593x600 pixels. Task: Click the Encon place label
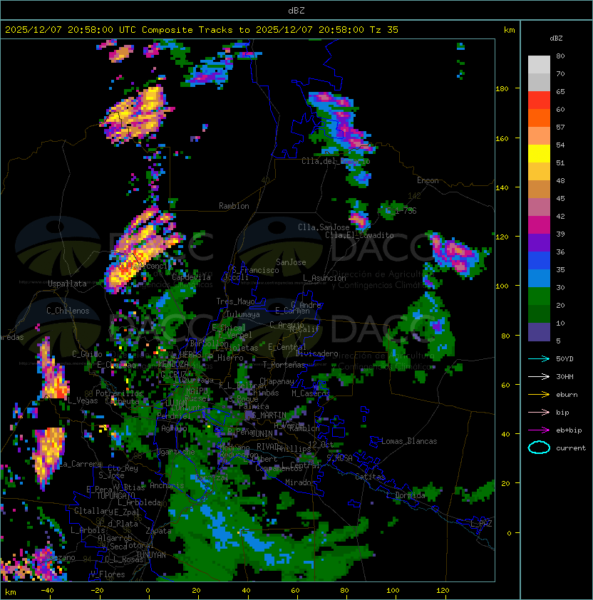click(428, 180)
